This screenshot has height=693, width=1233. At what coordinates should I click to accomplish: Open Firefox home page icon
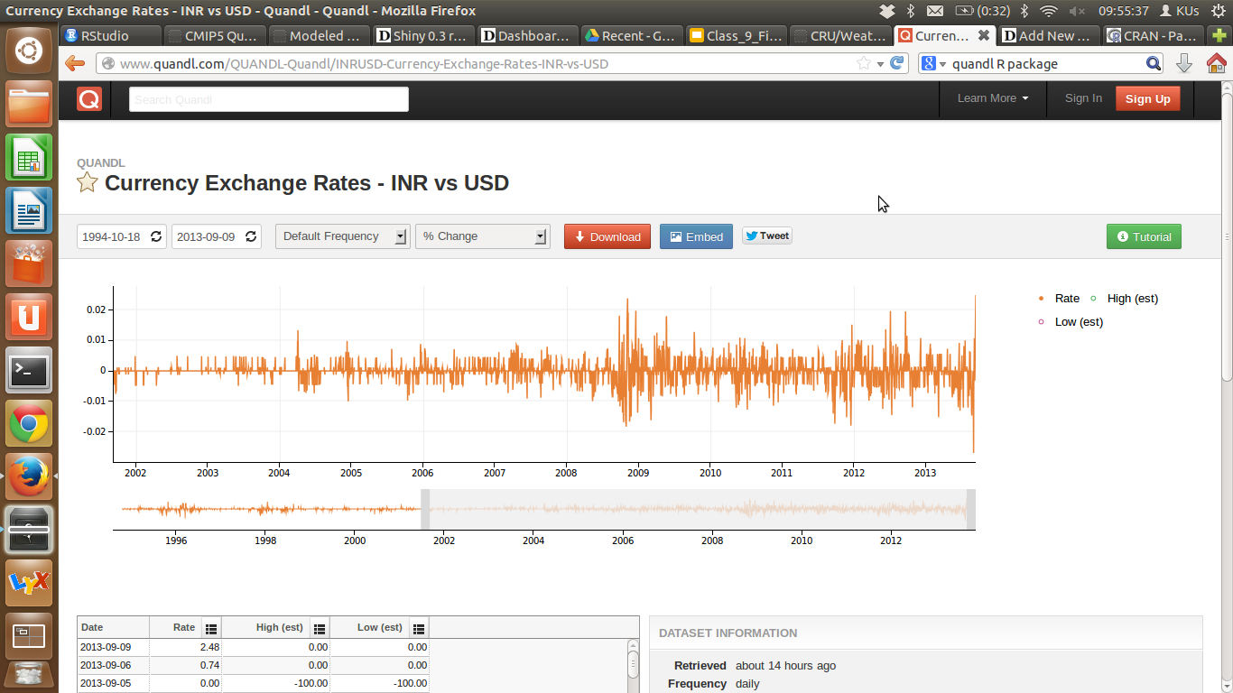(x=1216, y=63)
